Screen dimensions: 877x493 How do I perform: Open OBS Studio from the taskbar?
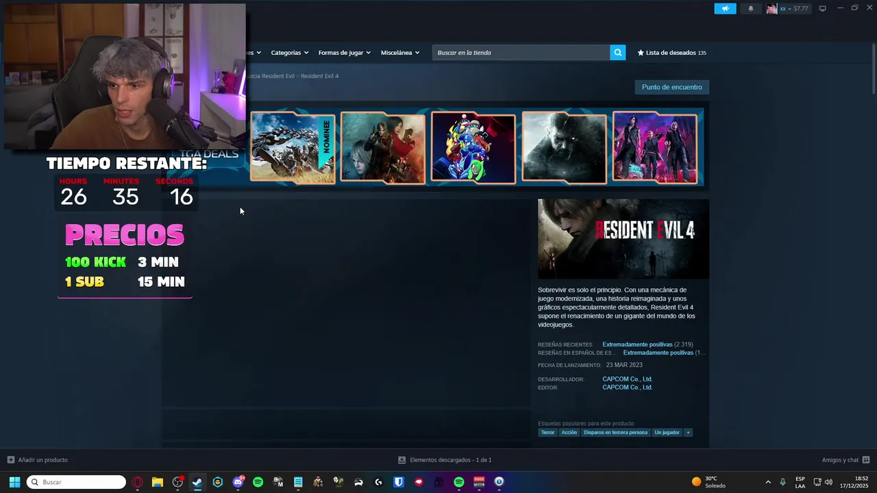click(x=177, y=482)
